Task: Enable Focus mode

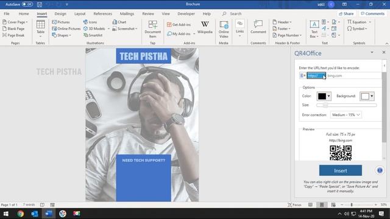Action: (x=295, y=205)
